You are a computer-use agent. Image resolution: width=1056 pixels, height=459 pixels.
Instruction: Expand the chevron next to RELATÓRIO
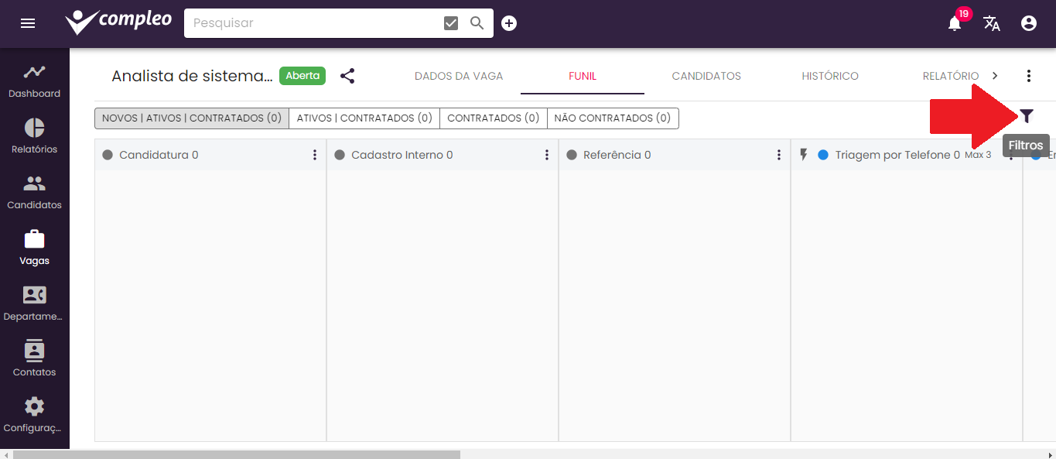994,76
